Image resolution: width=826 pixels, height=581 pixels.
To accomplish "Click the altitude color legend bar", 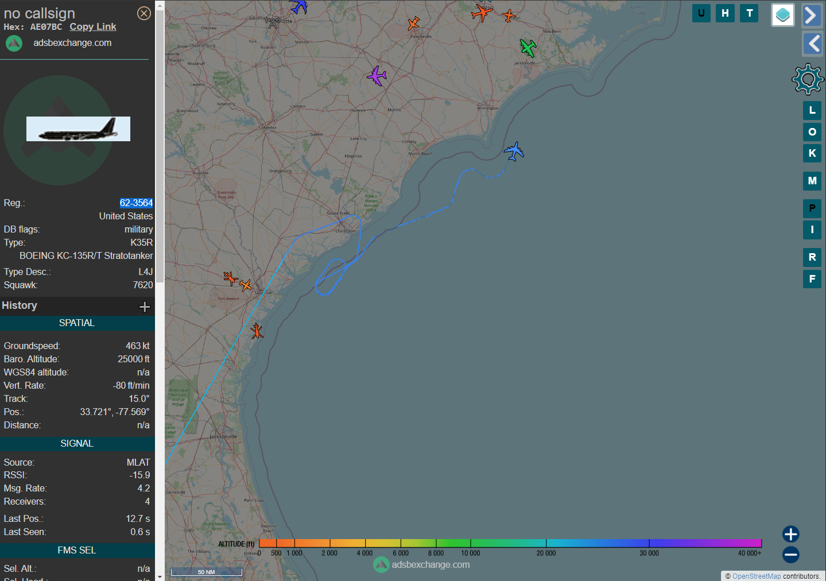I will (x=510, y=543).
